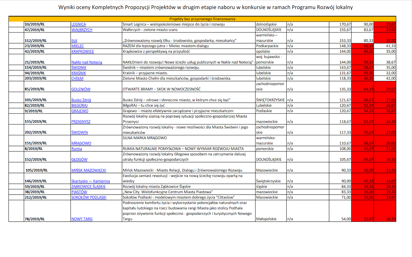Click the Skarżysko — Kamienna link
Screen dimensions: 412x257
coord(91,181)
